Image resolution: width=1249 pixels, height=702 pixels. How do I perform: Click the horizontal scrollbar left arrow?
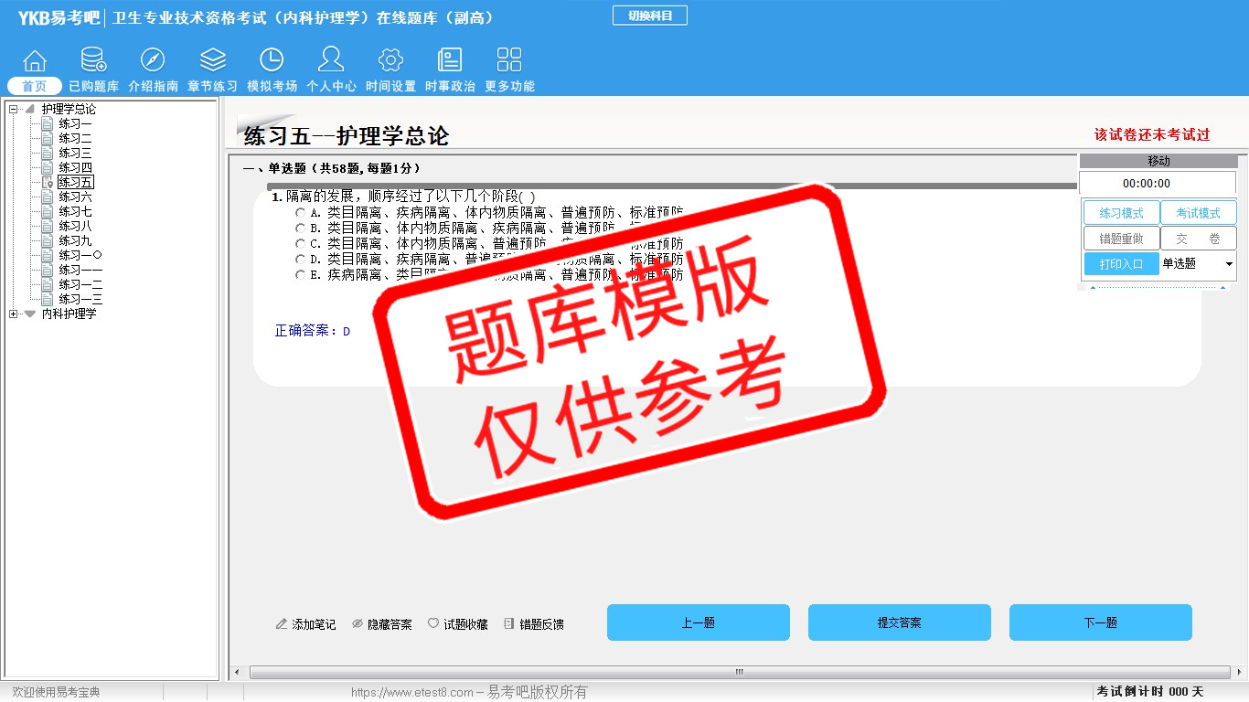pos(238,673)
